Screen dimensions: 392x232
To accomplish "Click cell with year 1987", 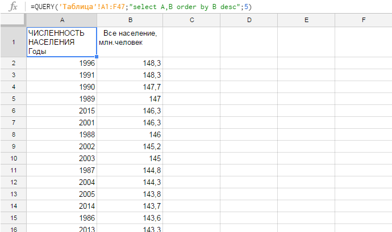I will 62,170.
